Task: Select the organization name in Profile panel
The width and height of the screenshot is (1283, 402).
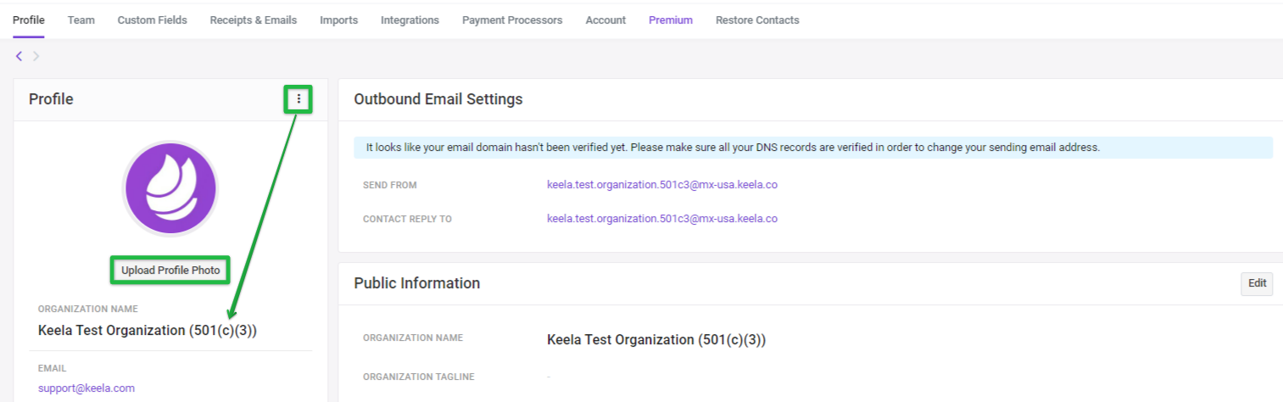Action: pyautogui.click(x=148, y=330)
